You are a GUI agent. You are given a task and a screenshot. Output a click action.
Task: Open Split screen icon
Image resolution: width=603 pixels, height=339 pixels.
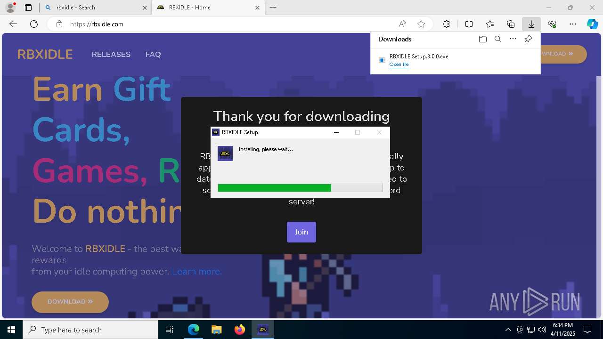coord(469,24)
